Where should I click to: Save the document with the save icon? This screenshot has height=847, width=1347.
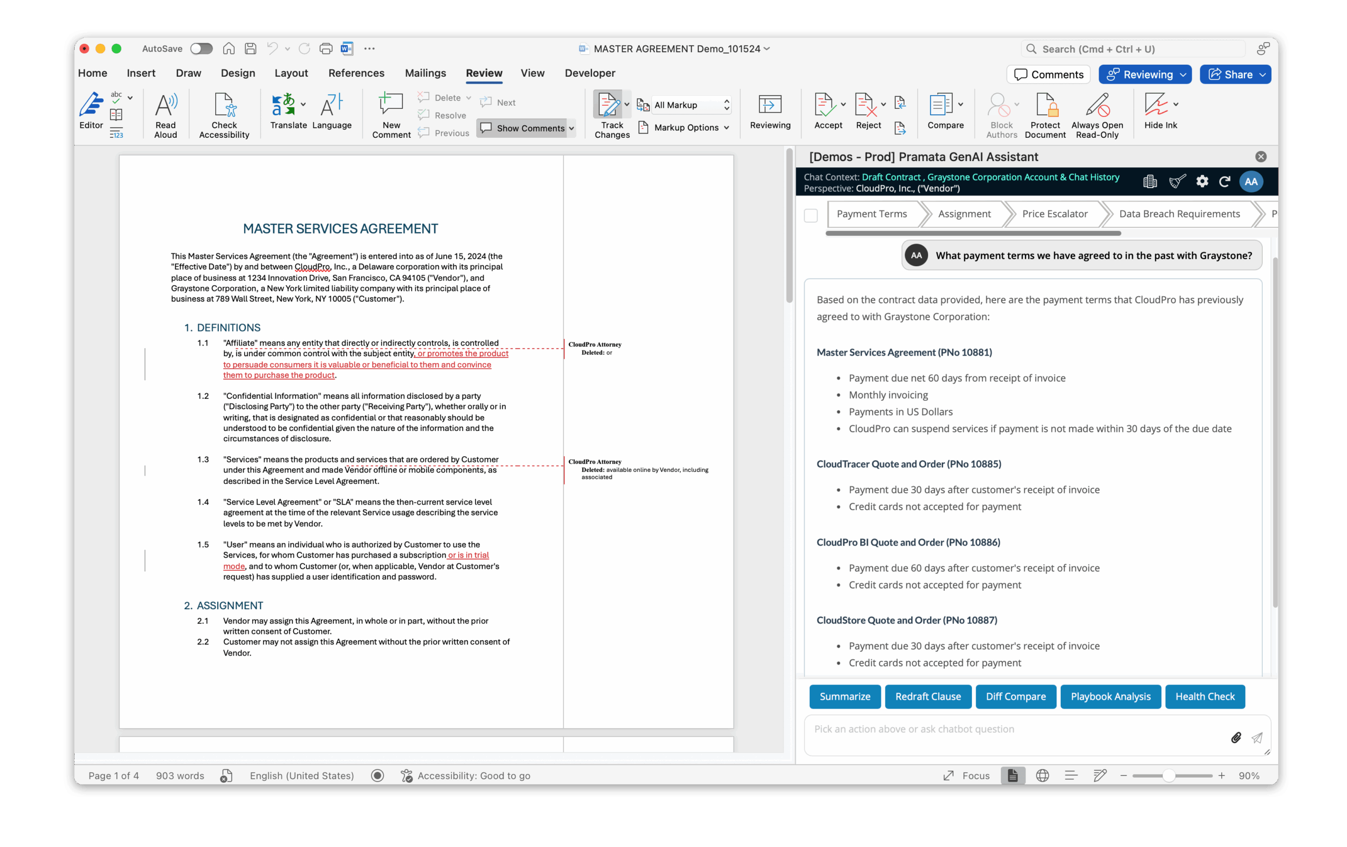click(x=250, y=49)
